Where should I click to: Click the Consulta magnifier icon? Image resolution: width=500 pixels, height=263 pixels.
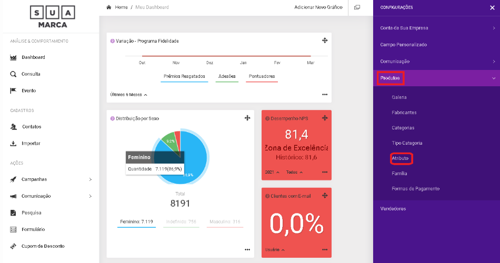pyautogui.click(x=14, y=74)
